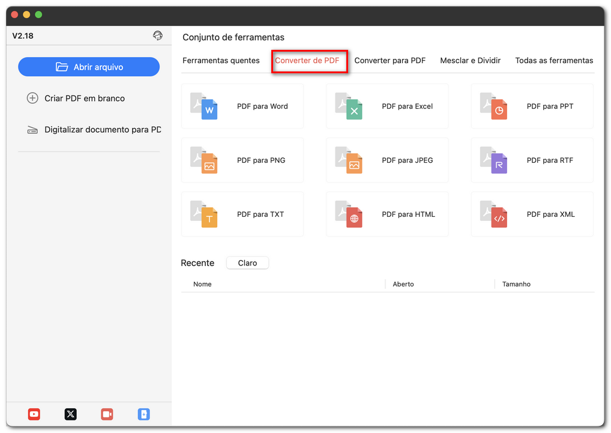Screen dimensions: 611x433
Task: Show Todas as ferramentas
Action: coord(553,60)
